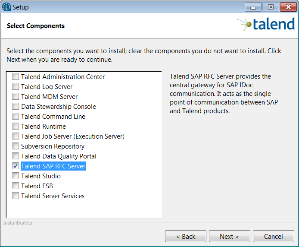Viewport: 299px width, 247px height.
Task: Click the Setup installer icon in title bar
Action: tap(6, 7)
